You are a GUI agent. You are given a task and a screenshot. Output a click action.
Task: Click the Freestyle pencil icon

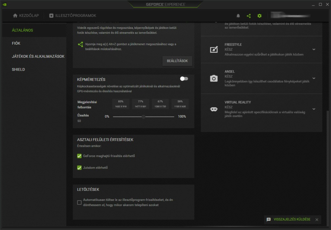pyautogui.click(x=214, y=49)
